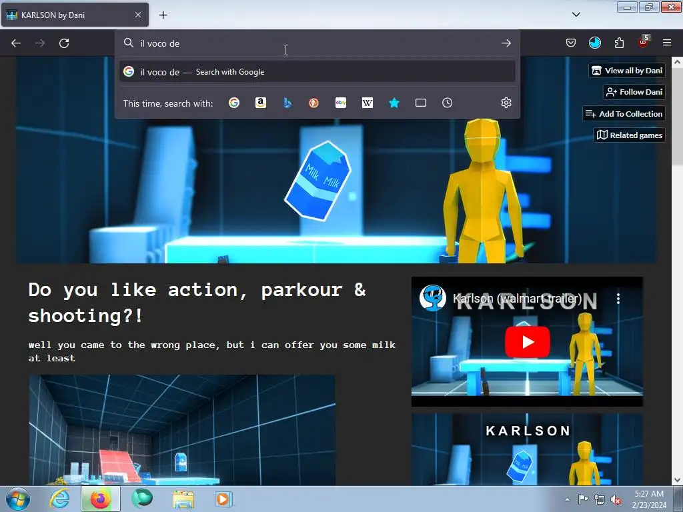Click Follow Dani button
The height and width of the screenshot is (512, 683).
click(634, 92)
